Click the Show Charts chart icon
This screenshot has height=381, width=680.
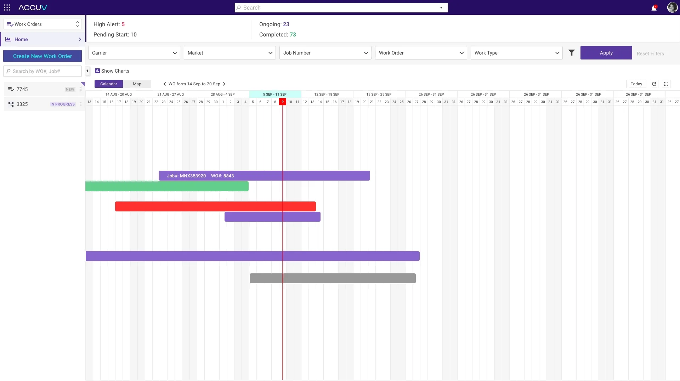[x=97, y=71]
